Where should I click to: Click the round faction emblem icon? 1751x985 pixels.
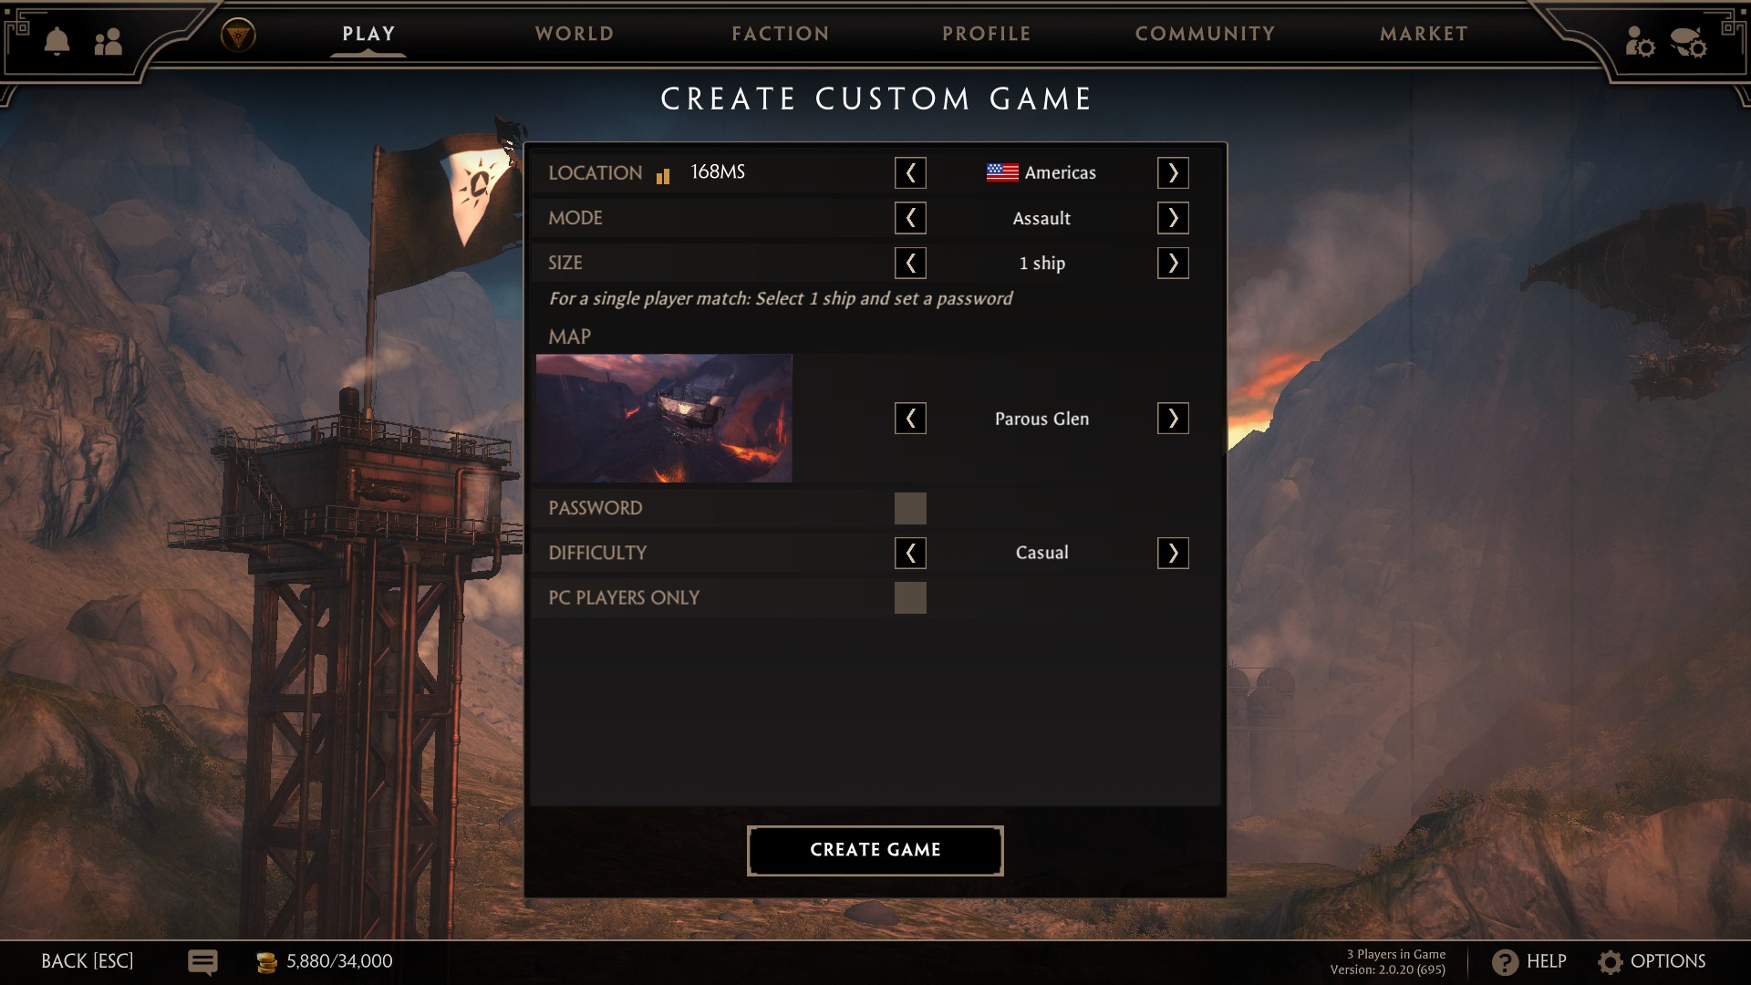238,36
